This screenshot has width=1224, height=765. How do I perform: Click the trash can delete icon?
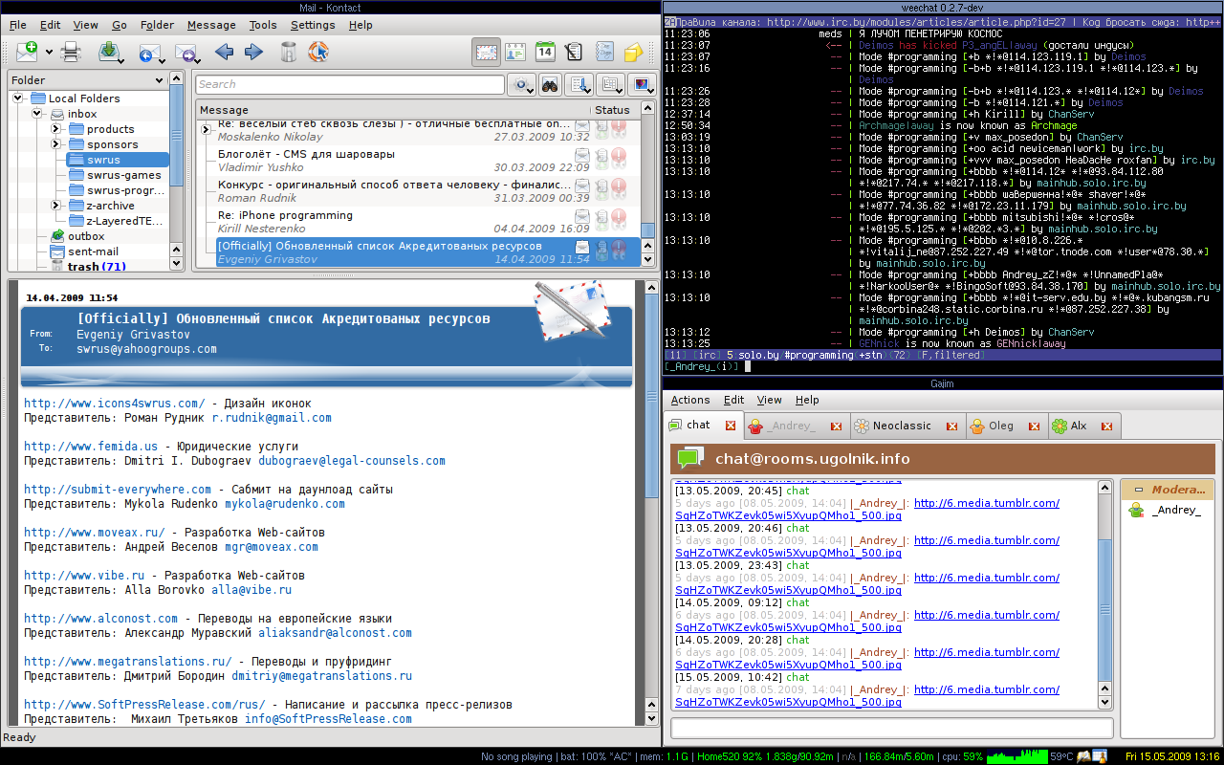point(289,52)
